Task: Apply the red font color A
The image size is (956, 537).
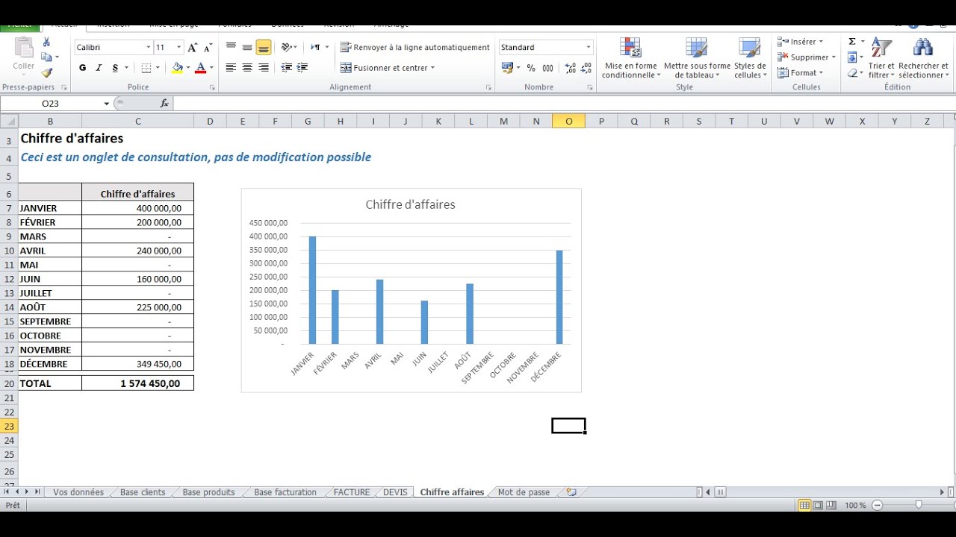Action: pyautogui.click(x=200, y=68)
